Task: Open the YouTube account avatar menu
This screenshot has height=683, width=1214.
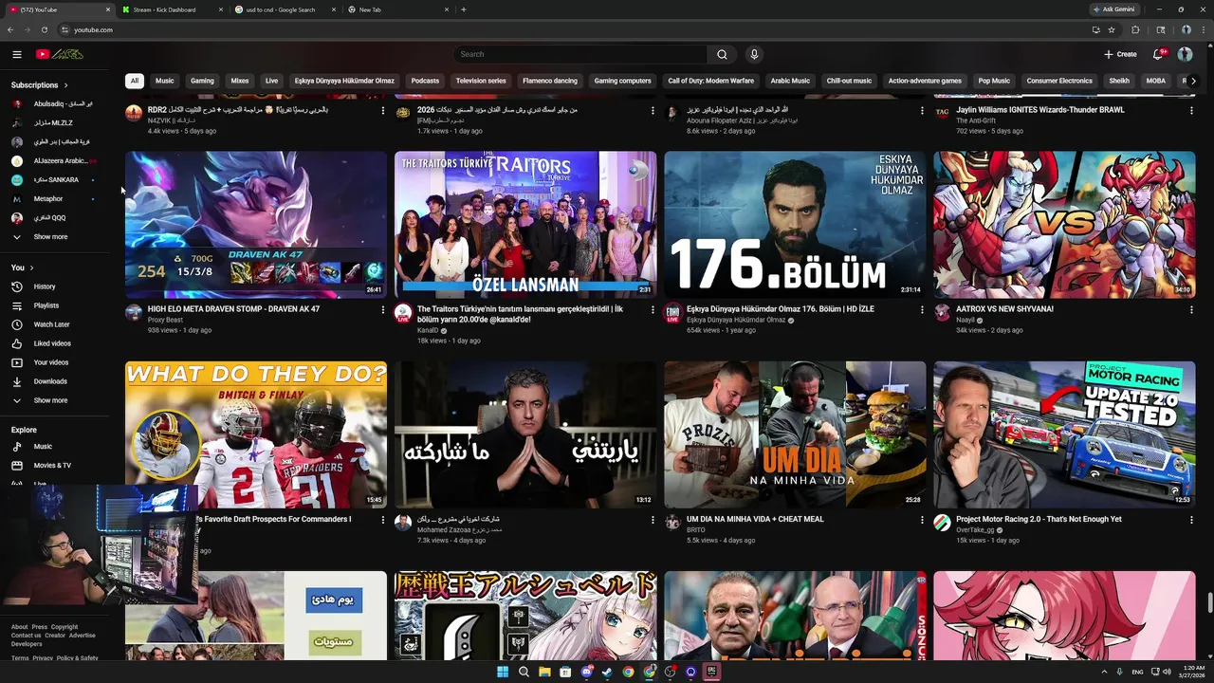Action: pyautogui.click(x=1185, y=54)
